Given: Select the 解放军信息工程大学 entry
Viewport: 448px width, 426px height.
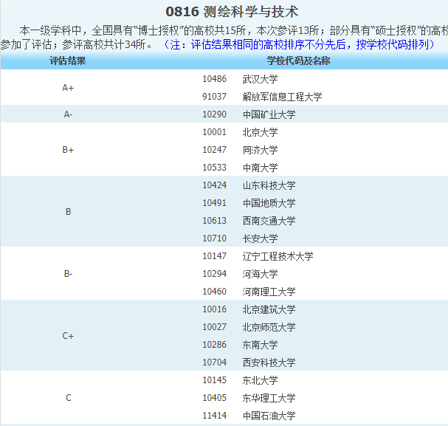Looking at the screenshot, I should pos(282,97).
